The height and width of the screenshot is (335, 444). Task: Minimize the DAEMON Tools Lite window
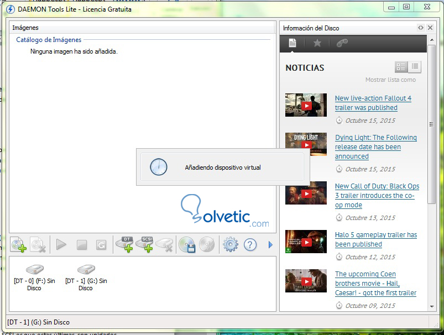coord(391,7)
